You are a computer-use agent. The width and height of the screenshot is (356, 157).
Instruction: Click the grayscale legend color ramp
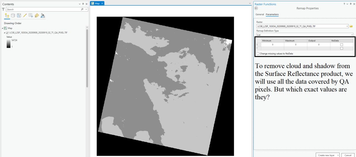click(8, 43)
